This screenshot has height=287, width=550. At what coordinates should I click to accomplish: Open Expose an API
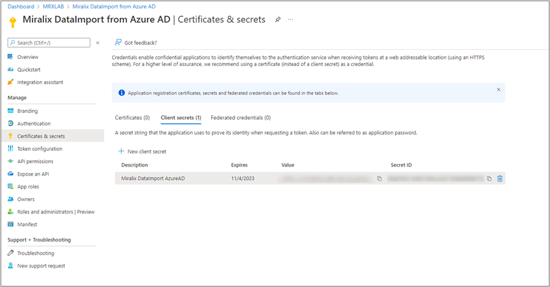(33, 174)
